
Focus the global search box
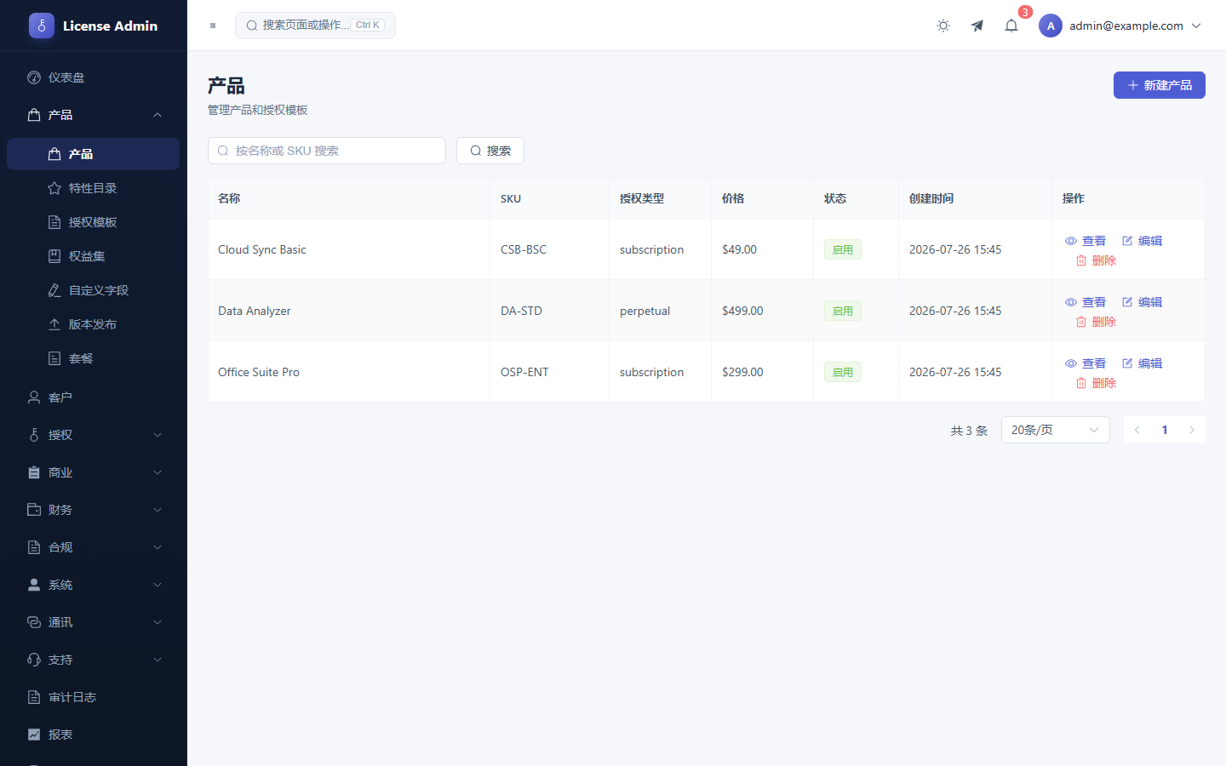(315, 26)
